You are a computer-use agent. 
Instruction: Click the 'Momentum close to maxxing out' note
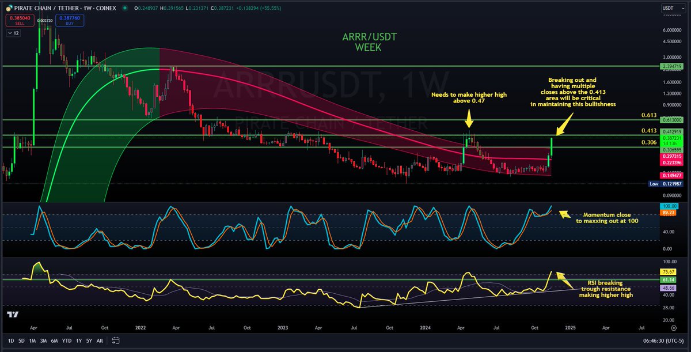pos(607,218)
